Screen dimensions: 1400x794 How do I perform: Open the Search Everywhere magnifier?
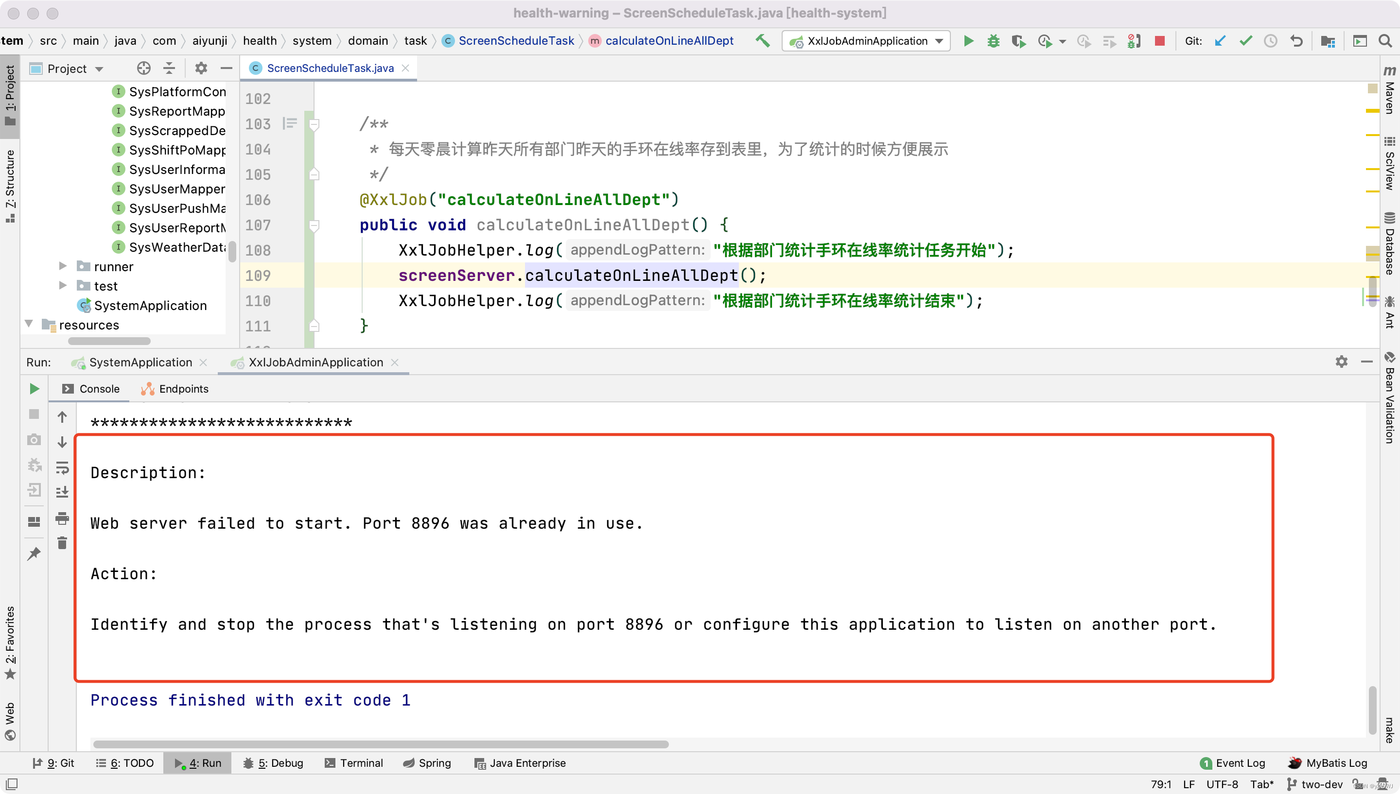[x=1385, y=41]
